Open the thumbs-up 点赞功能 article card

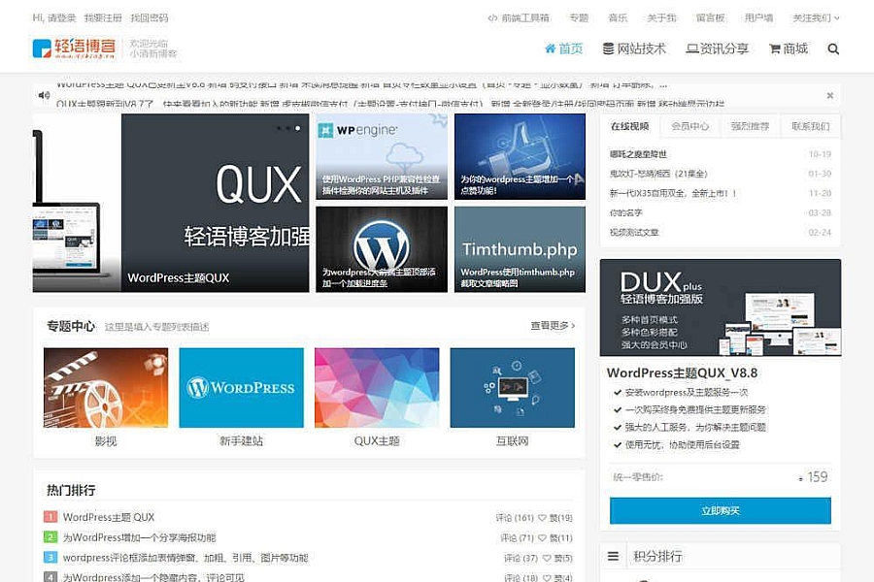(521, 156)
